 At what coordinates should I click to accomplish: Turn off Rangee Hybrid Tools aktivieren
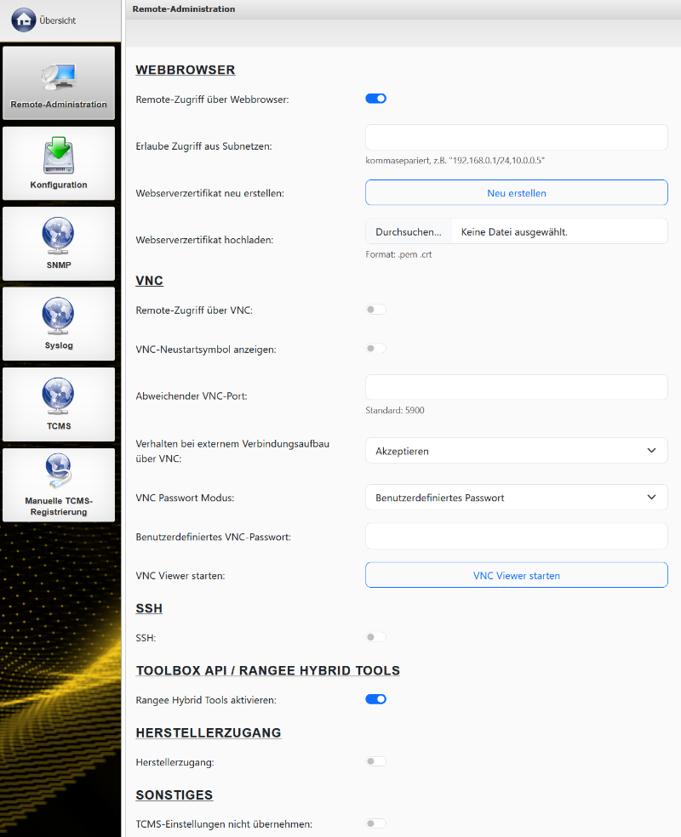coord(375,699)
